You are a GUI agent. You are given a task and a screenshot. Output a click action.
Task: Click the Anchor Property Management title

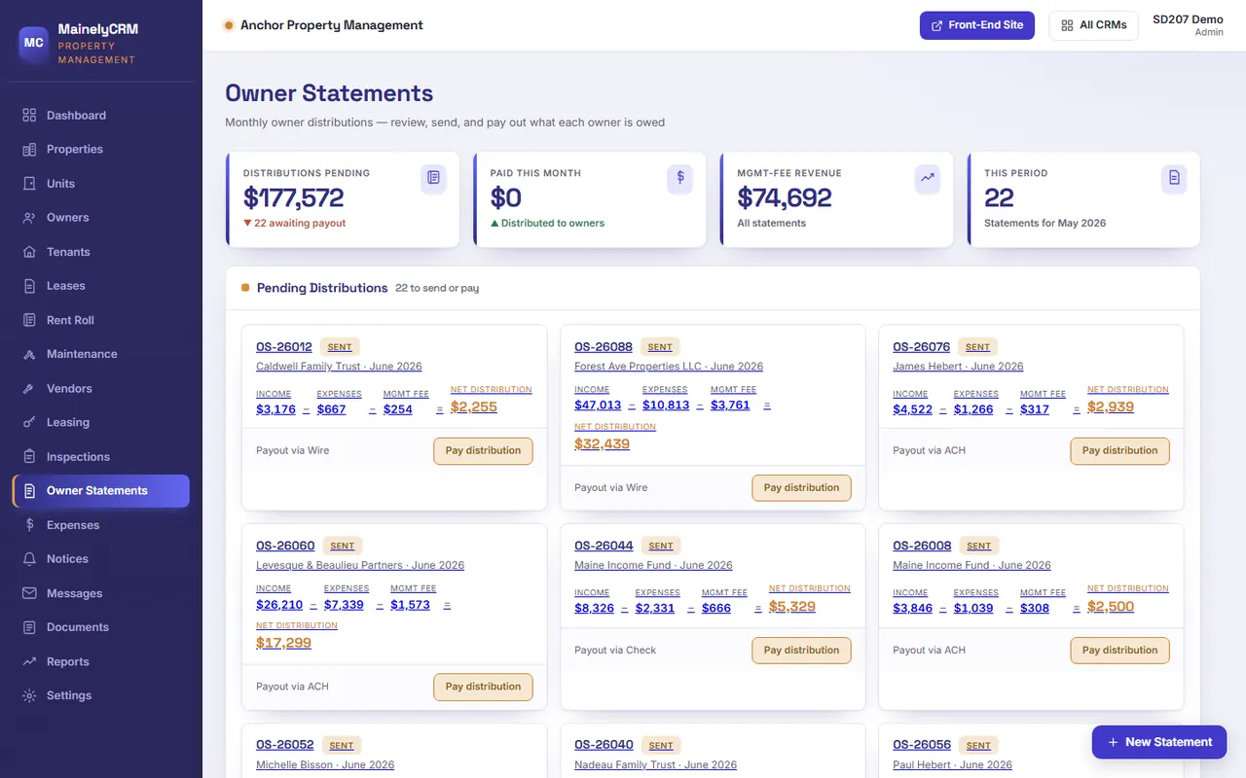[332, 25]
